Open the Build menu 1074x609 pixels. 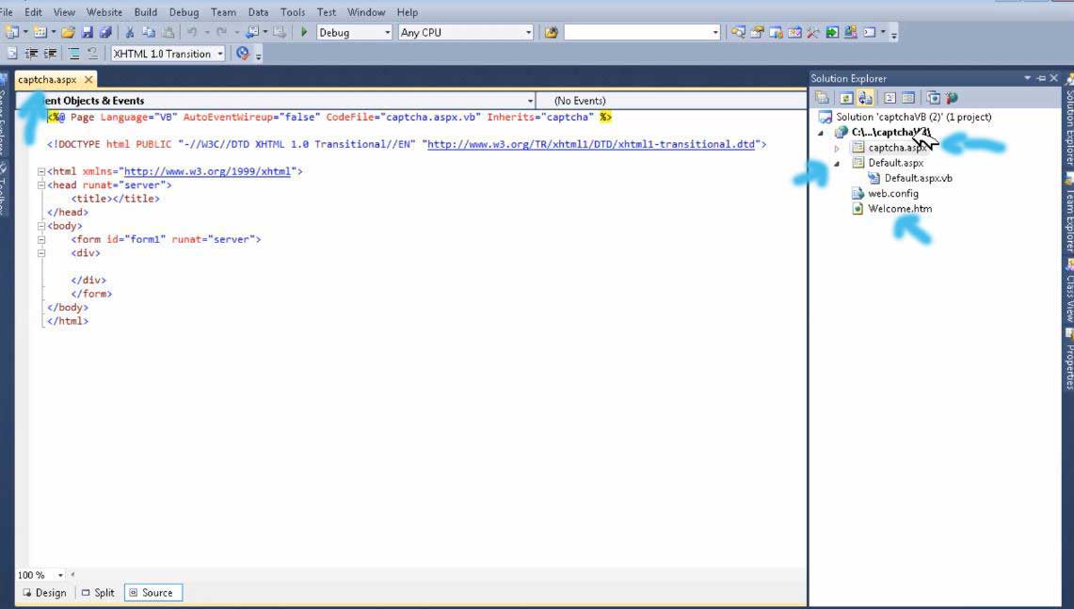tap(145, 12)
